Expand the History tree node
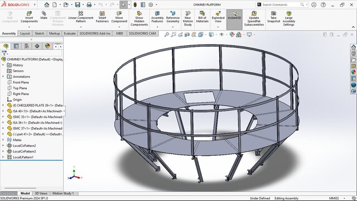 (3, 65)
